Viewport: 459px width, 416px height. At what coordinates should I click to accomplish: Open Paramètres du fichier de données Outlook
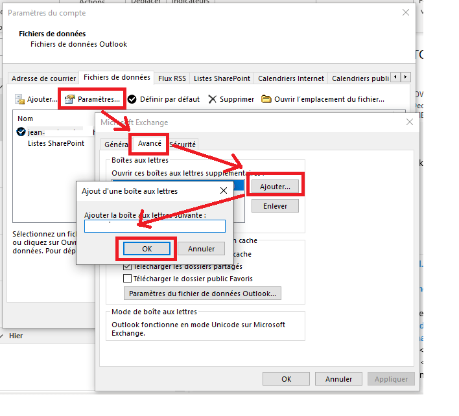point(203,294)
